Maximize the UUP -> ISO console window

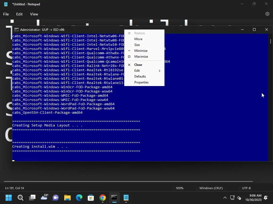(x=254, y=29)
